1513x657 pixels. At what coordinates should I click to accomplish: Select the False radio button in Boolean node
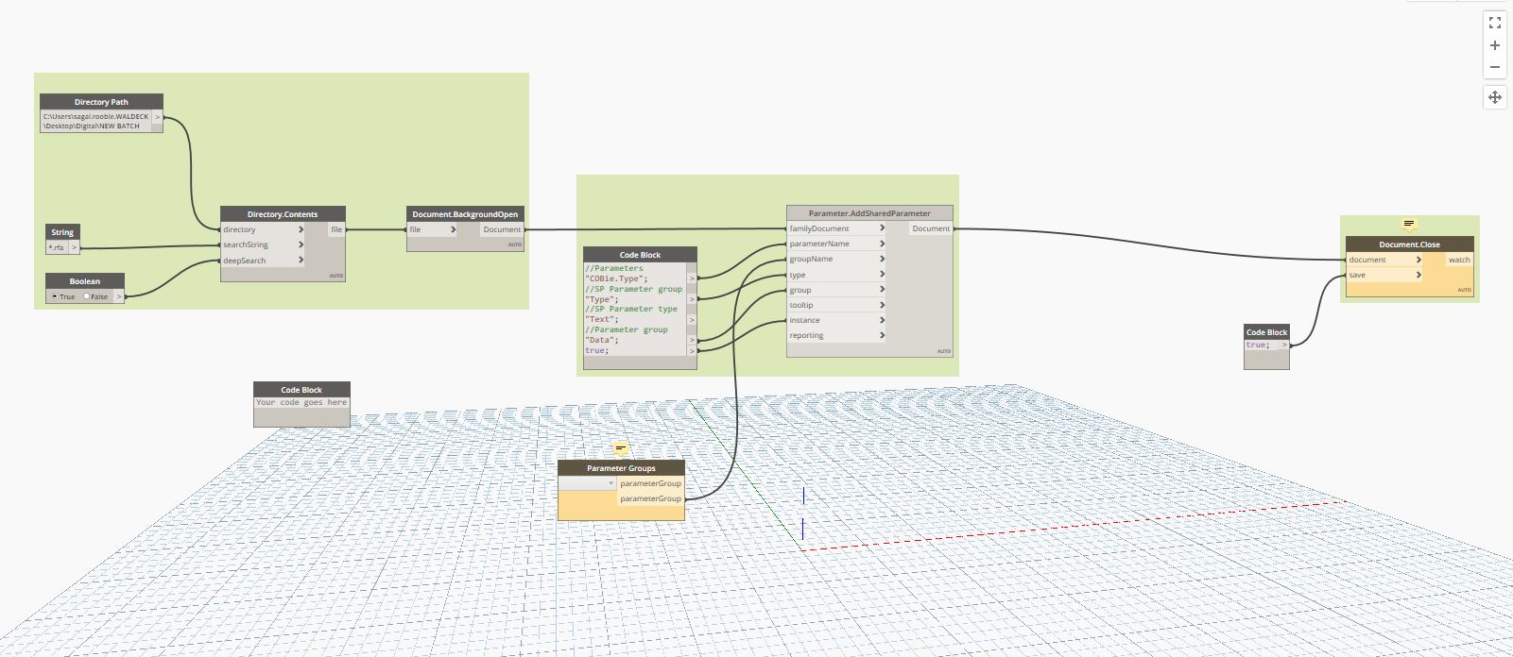(86, 296)
